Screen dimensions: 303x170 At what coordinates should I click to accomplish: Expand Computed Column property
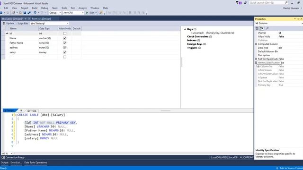[256, 44]
